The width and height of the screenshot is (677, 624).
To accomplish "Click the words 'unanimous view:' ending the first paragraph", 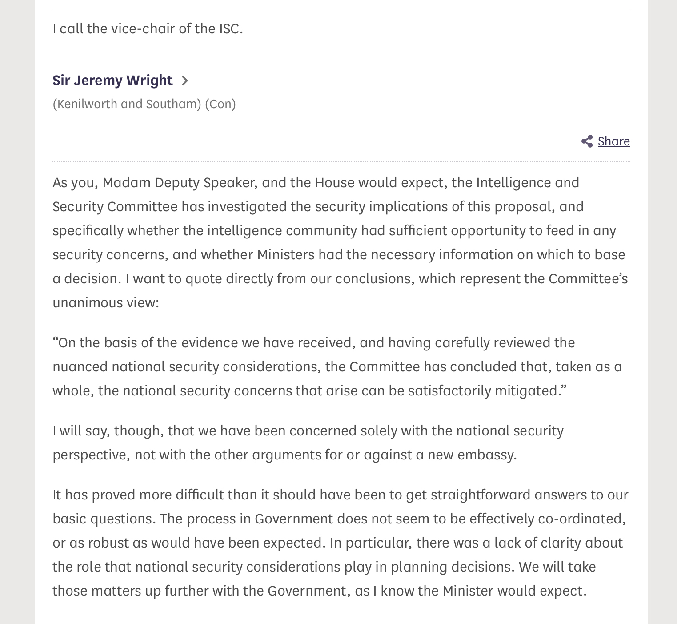I will (x=106, y=302).
